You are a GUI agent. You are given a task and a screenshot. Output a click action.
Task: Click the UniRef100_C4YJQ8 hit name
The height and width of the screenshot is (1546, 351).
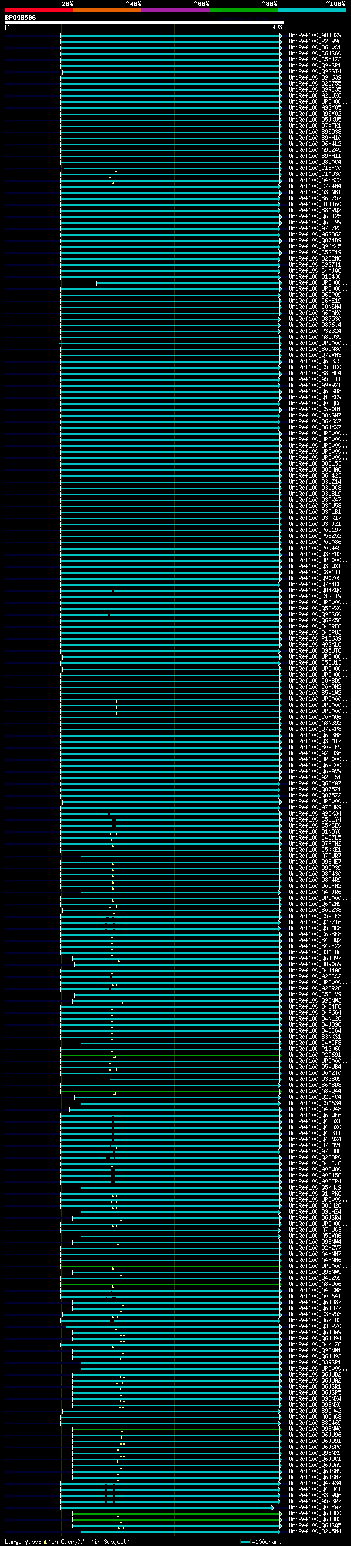[315, 271]
